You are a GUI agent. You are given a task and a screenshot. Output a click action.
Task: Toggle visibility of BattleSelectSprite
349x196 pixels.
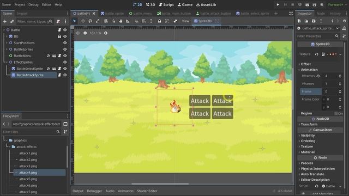click(65, 69)
